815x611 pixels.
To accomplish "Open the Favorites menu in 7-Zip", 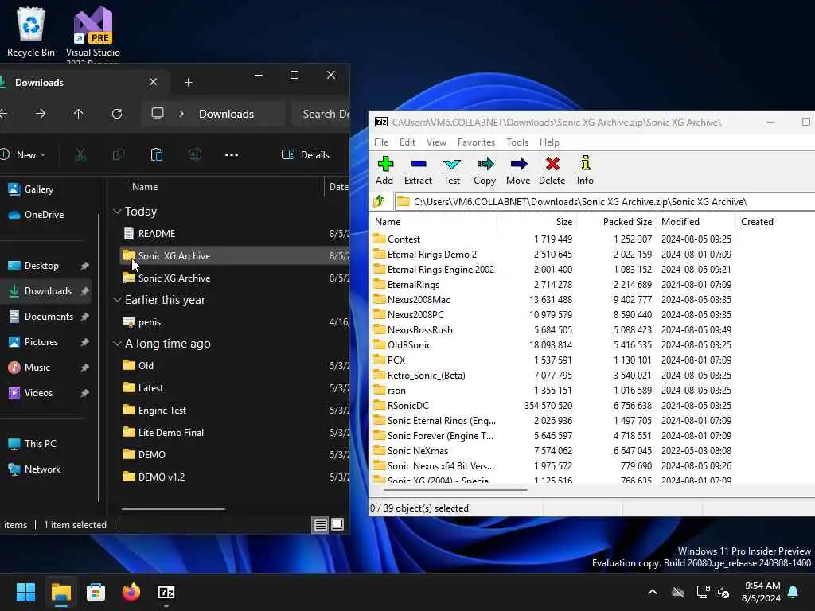I will click(476, 142).
